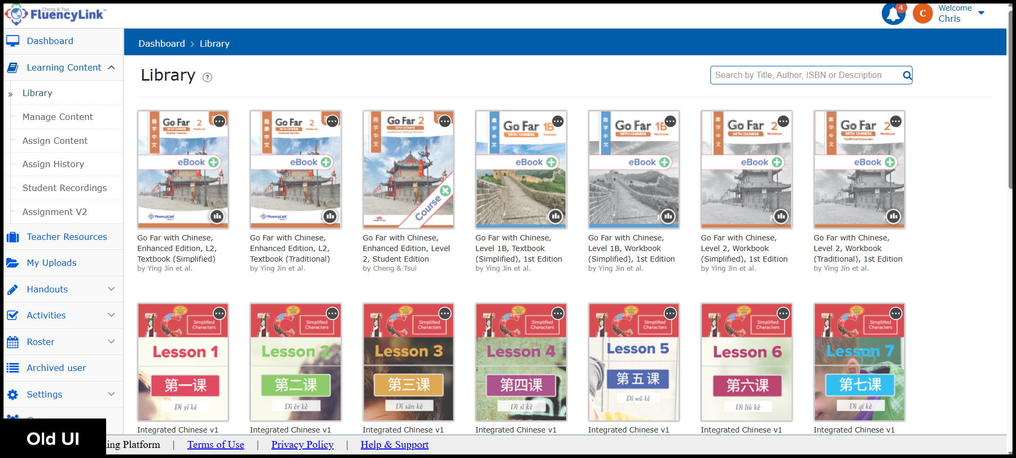Open options menu on Go Far L2 Textbook (Simplified)
Viewport: 1016px width, 458px height.
[219, 121]
